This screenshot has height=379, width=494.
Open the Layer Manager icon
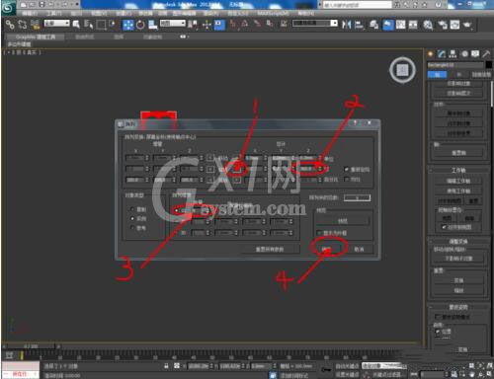373,25
